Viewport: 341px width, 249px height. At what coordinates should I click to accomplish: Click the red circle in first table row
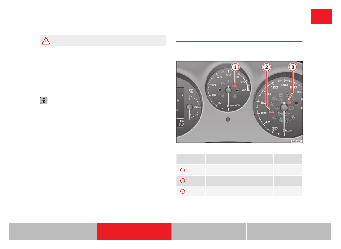pyautogui.click(x=183, y=170)
